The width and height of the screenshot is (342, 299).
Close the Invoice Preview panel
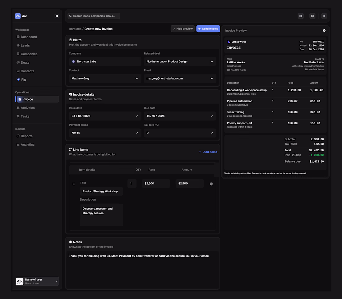click(x=324, y=30)
